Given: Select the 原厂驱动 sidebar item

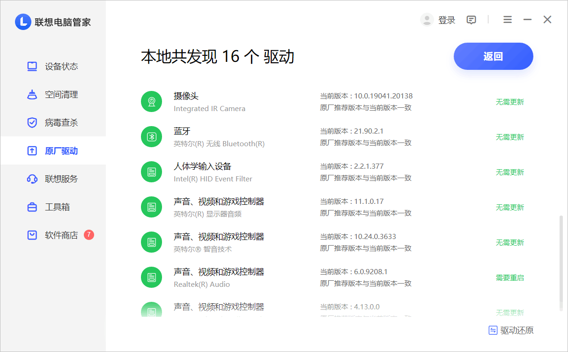Looking at the screenshot, I should 53,151.
